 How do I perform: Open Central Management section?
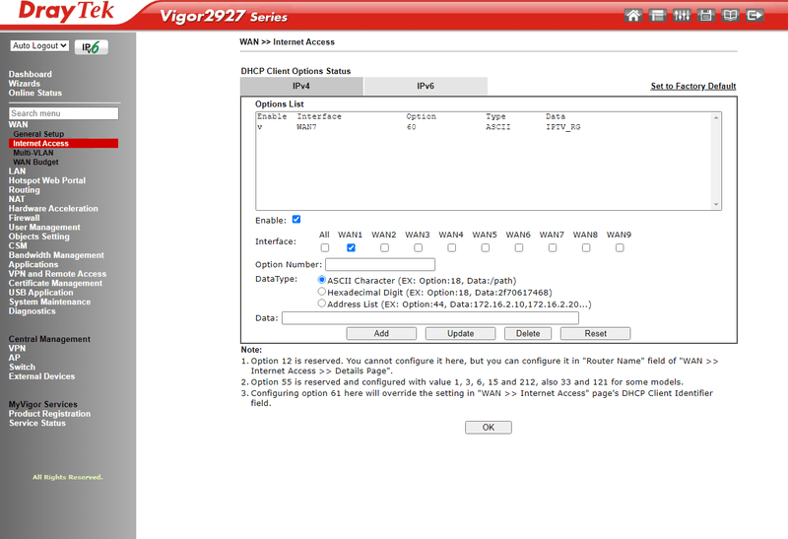(49, 339)
